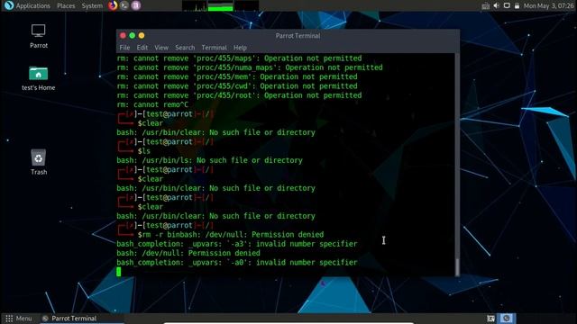Open the terminal File menu
Screen dimensions: 577x324
[x=124, y=48]
